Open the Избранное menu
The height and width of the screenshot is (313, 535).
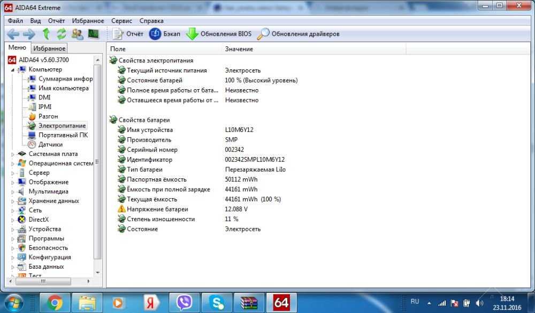point(88,21)
